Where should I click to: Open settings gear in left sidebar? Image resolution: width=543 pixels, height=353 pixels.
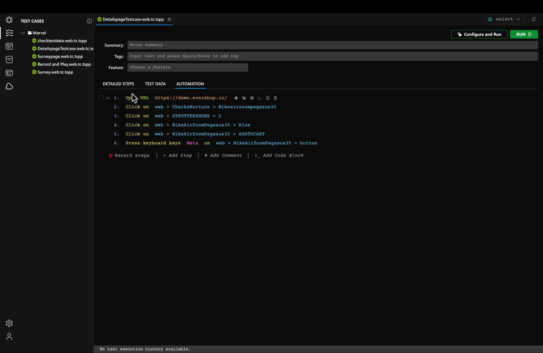pyautogui.click(x=9, y=323)
